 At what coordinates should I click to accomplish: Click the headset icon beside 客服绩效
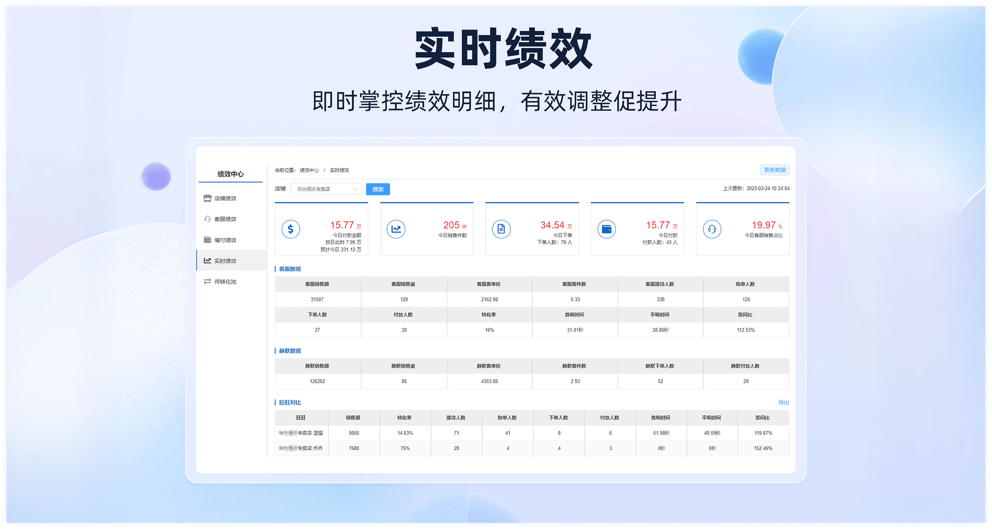click(207, 219)
